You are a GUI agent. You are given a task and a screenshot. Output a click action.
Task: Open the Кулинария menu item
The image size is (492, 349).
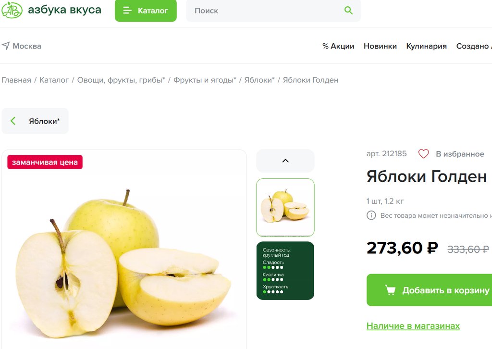pos(427,46)
